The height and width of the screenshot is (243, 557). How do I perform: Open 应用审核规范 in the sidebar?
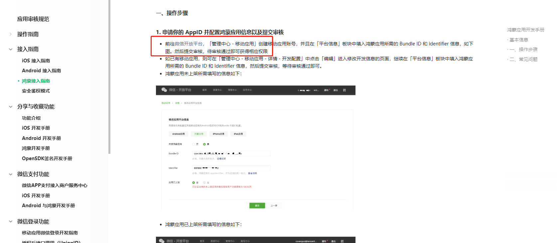point(33,19)
